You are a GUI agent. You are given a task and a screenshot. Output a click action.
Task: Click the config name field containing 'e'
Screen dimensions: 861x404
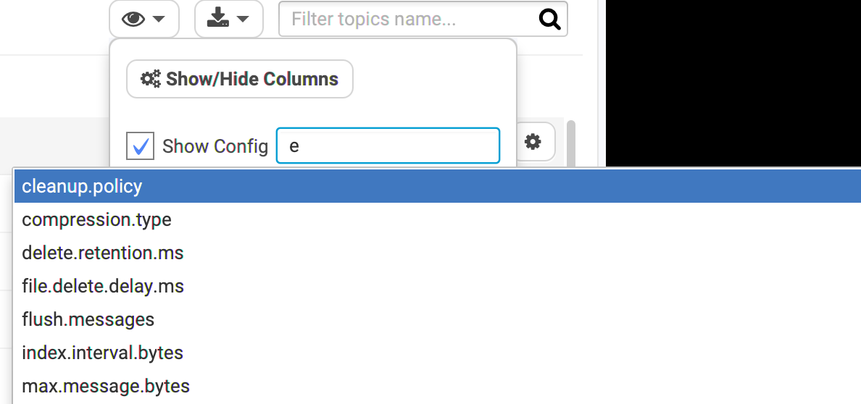(x=388, y=146)
